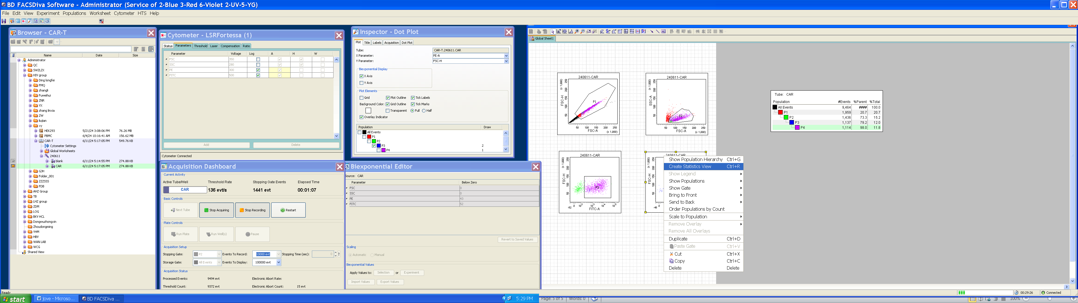
Task: Toggle the Grid plot element checkbox
Action: (362, 98)
